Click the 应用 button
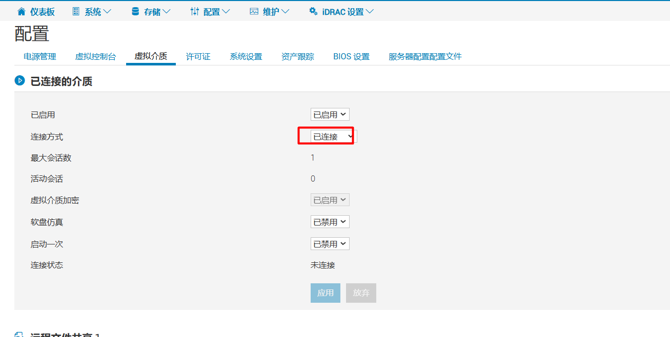The image size is (670, 337). (x=325, y=293)
